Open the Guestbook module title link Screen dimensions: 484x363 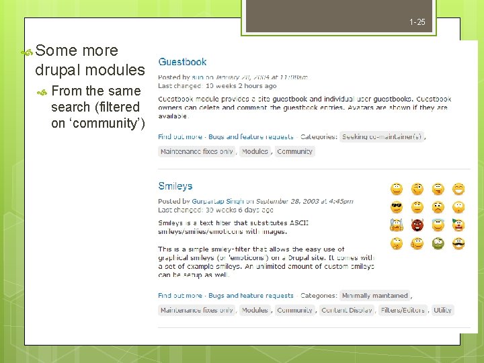pyautogui.click(x=182, y=62)
